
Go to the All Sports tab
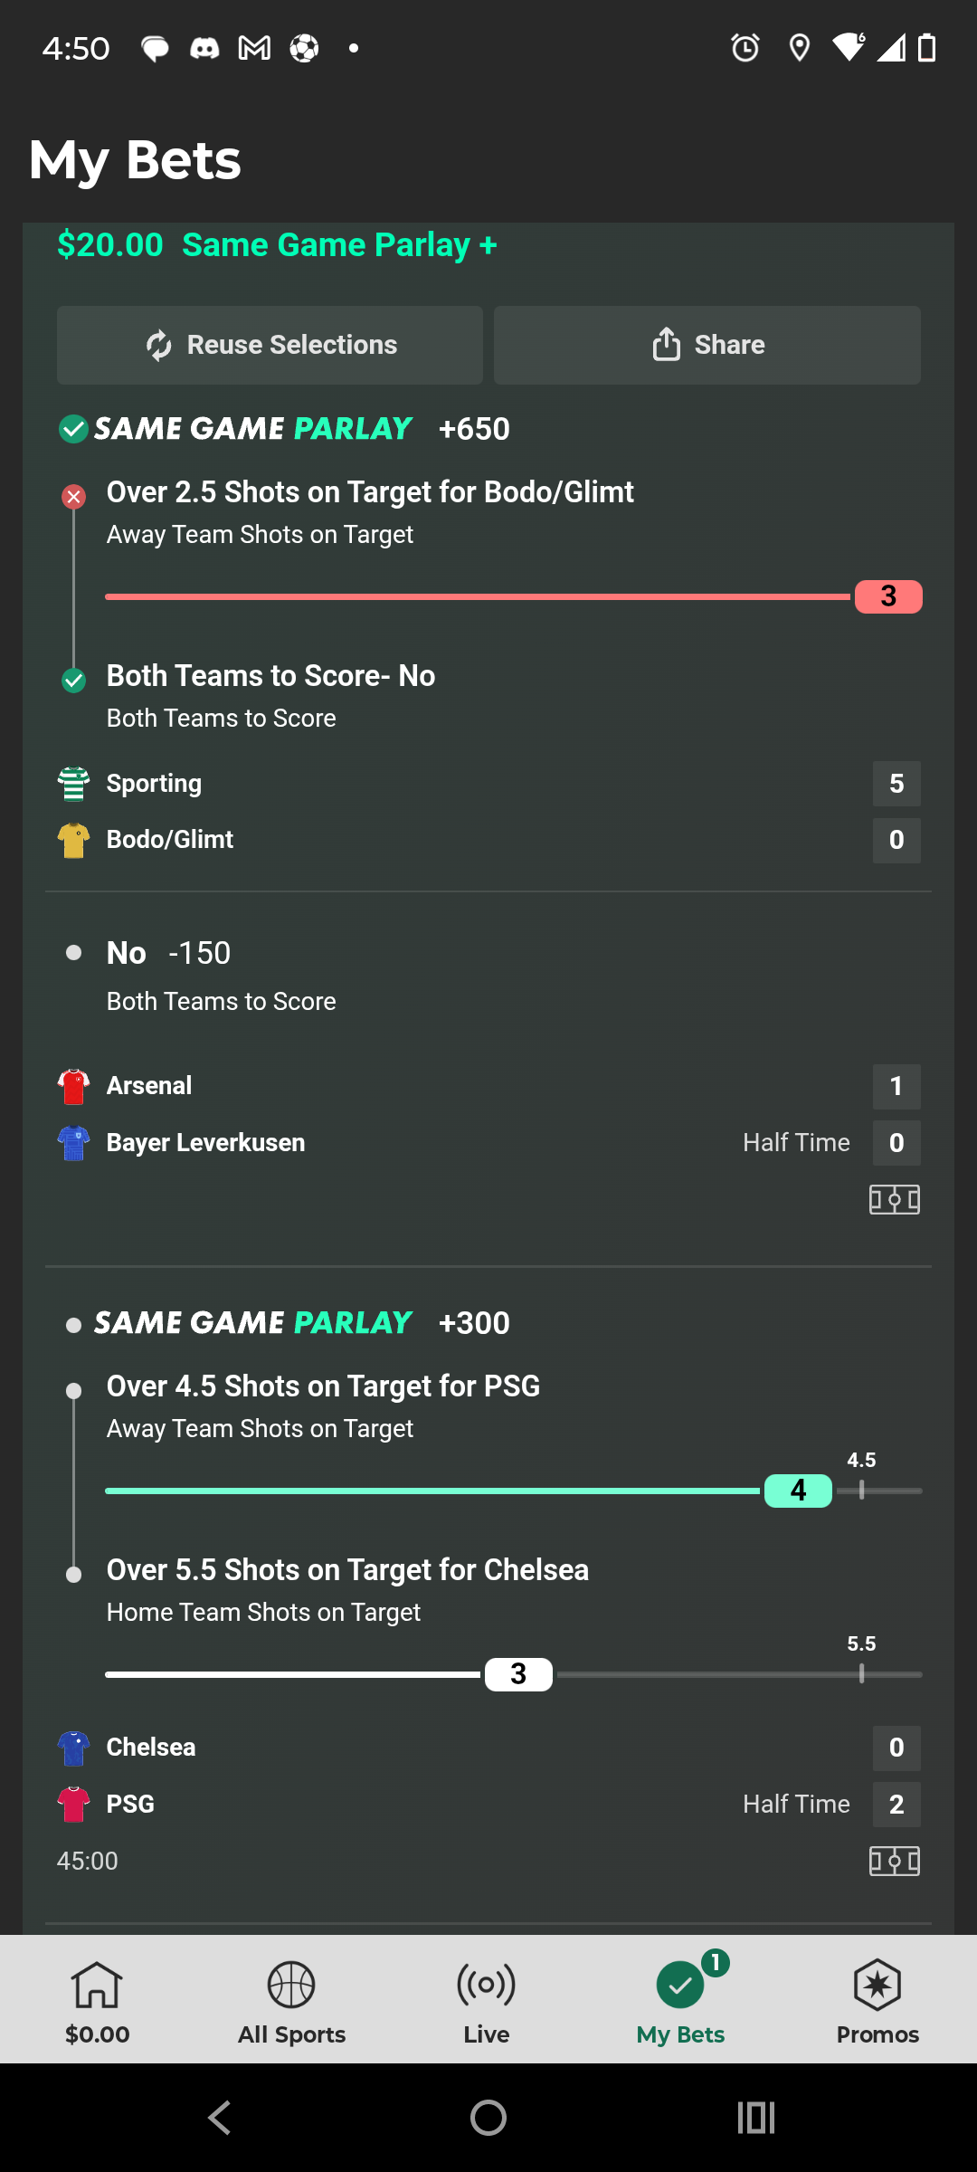pyautogui.click(x=291, y=2000)
